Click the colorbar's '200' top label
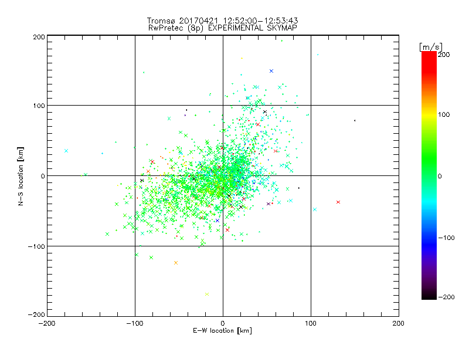Image resolution: width=469 pixels, height=352 pixels. coord(444,55)
